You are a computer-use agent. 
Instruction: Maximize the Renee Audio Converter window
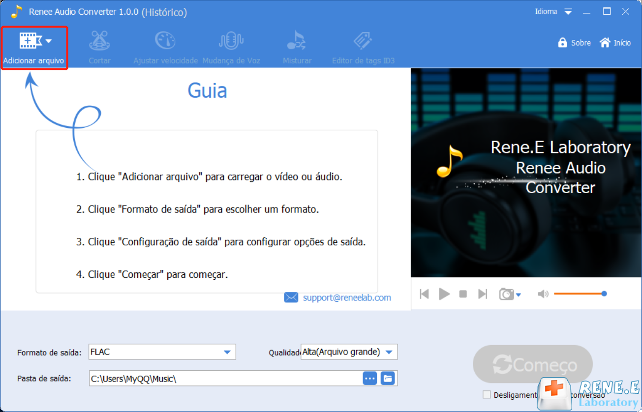607,11
